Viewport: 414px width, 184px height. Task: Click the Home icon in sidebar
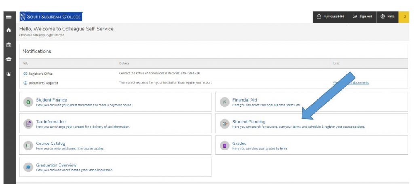tap(8, 30)
